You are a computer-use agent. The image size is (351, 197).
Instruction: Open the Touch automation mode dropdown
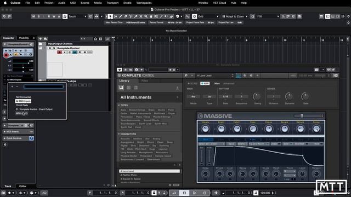click(x=77, y=16)
